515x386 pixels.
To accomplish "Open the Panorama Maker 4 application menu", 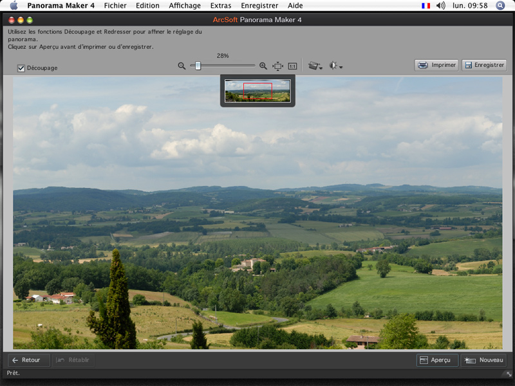I will coord(61,6).
